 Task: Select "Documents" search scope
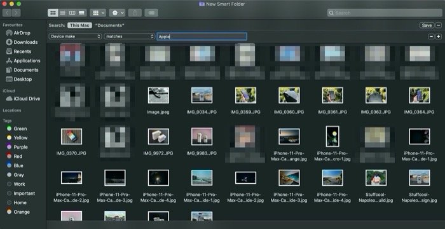tap(109, 25)
